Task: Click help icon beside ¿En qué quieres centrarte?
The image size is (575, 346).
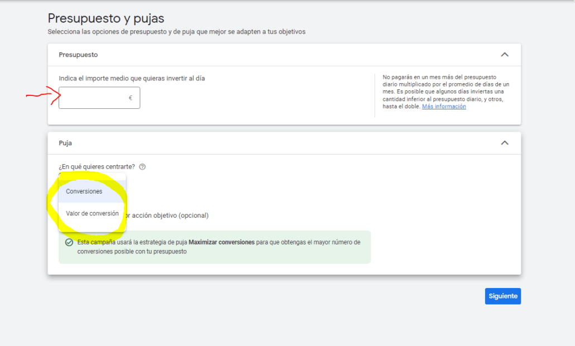Action: pyautogui.click(x=142, y=167)
